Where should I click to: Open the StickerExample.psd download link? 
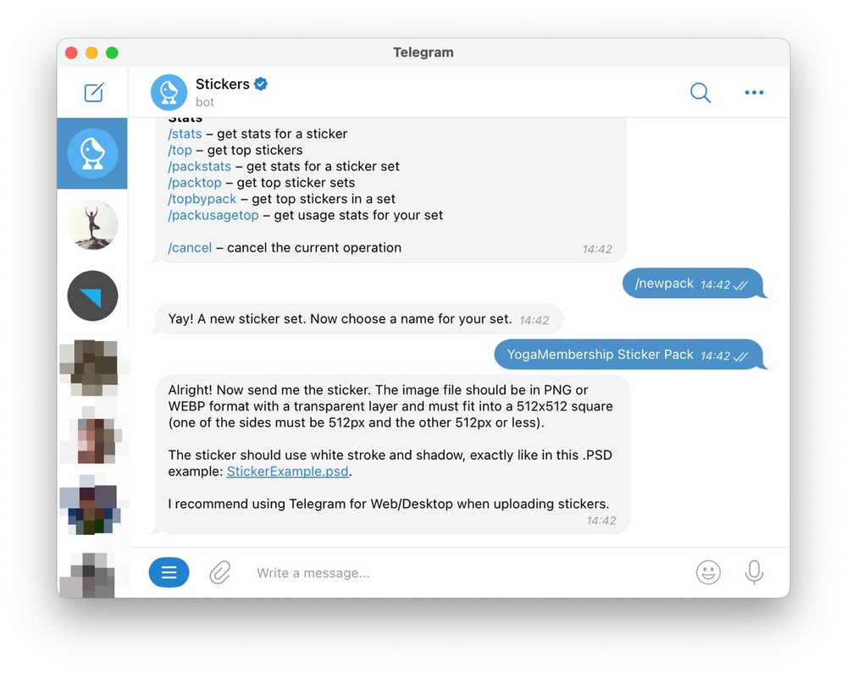click(x=287, y=472)
